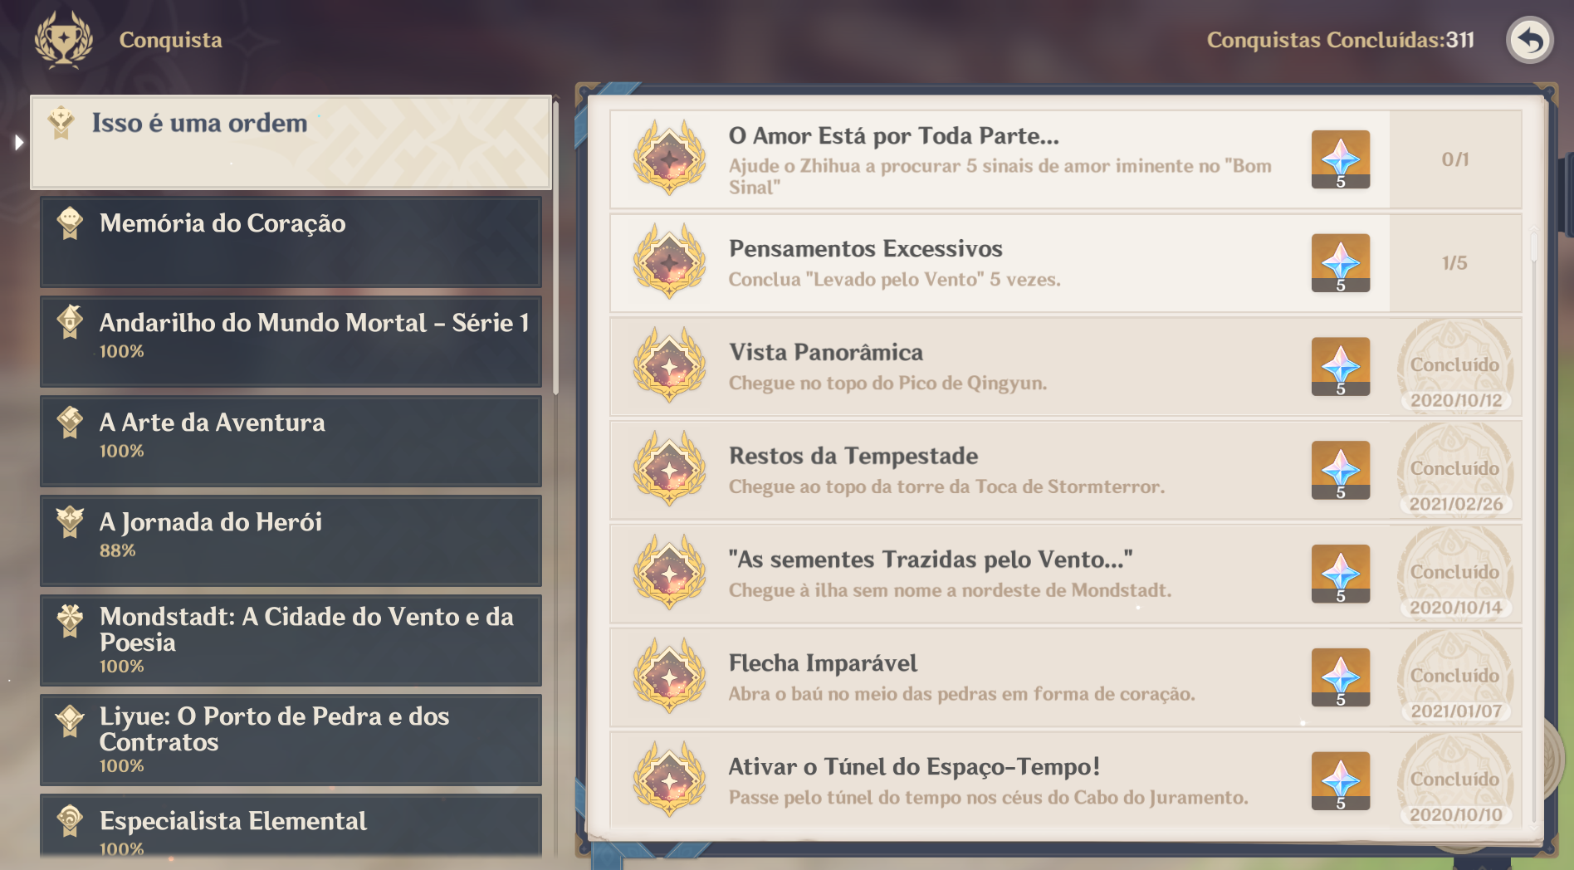Screen dimensions: 1574x870
Task: Open Mondstadt: A Cidade do Vento category
Action: pos(291,640)
